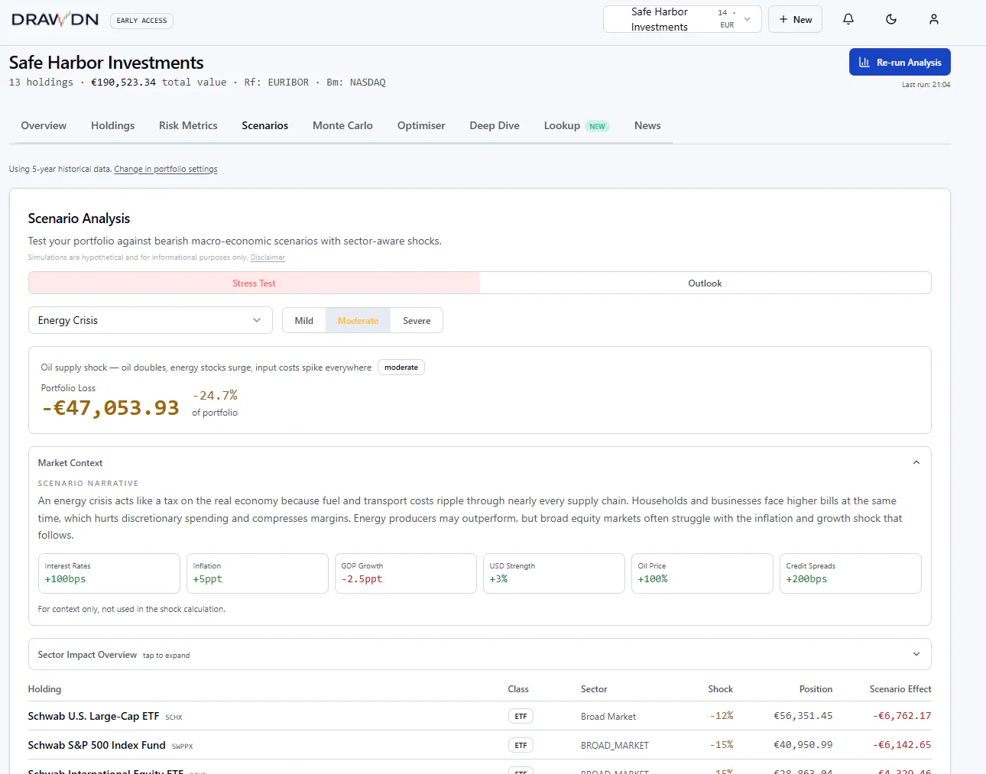986x774 pixels.
Task: Expand the Sector Impact Overview panel
Action: coord(479,654)
